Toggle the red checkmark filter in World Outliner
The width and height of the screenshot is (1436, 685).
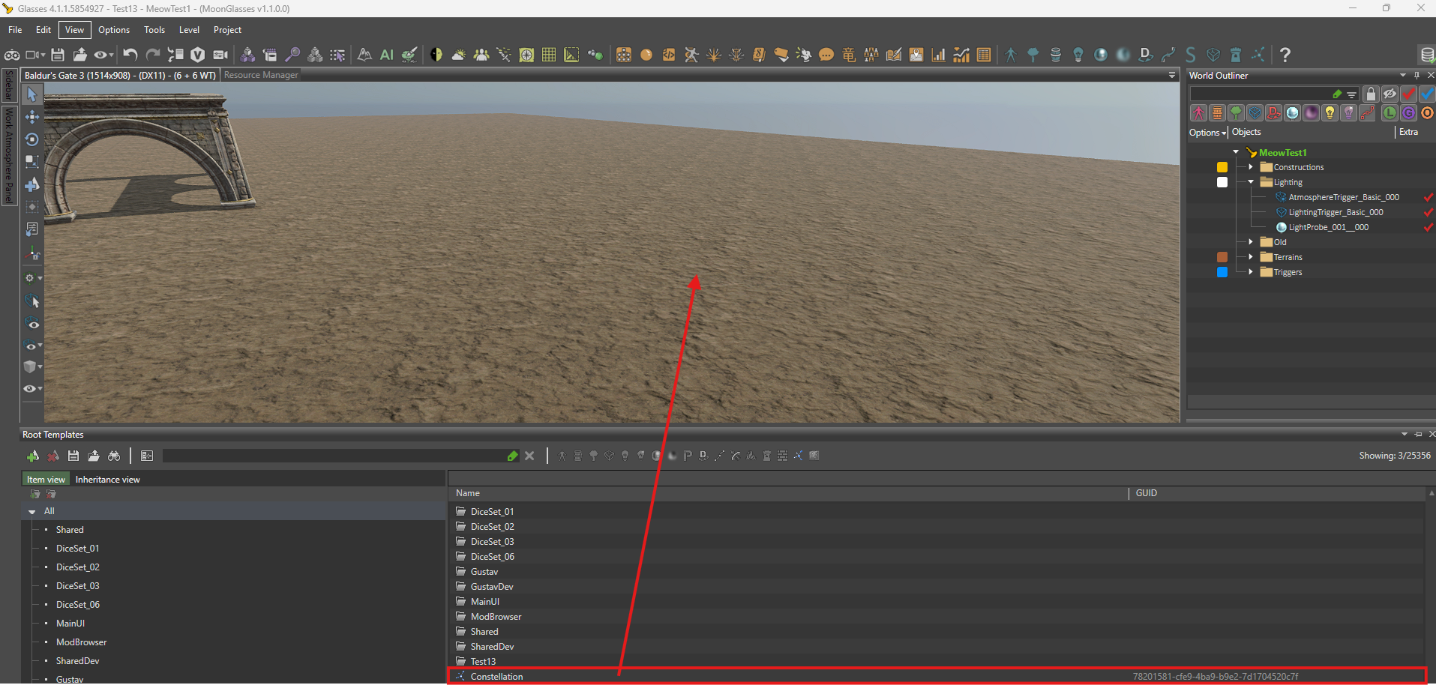[x=1409, y=94]
